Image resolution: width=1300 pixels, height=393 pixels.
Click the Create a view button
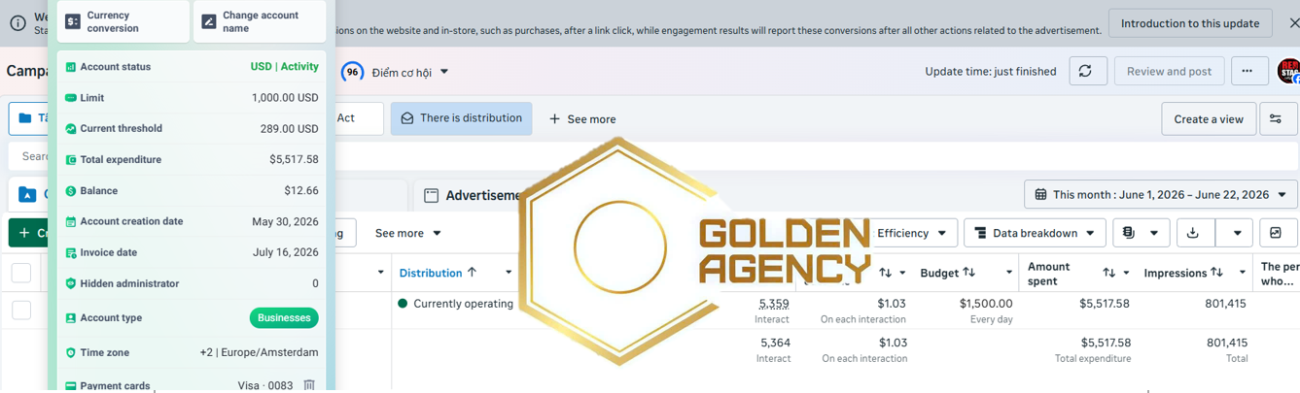1209,119
